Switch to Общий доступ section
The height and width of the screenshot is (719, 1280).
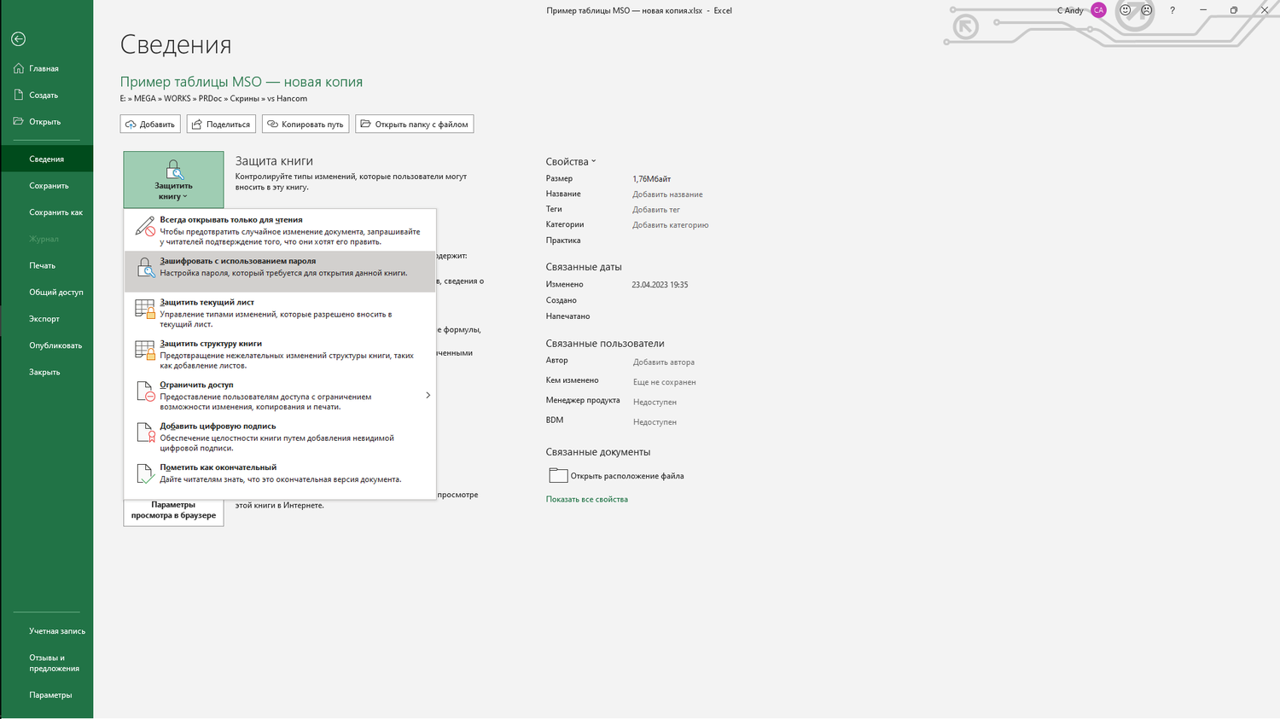coord(47,292)
